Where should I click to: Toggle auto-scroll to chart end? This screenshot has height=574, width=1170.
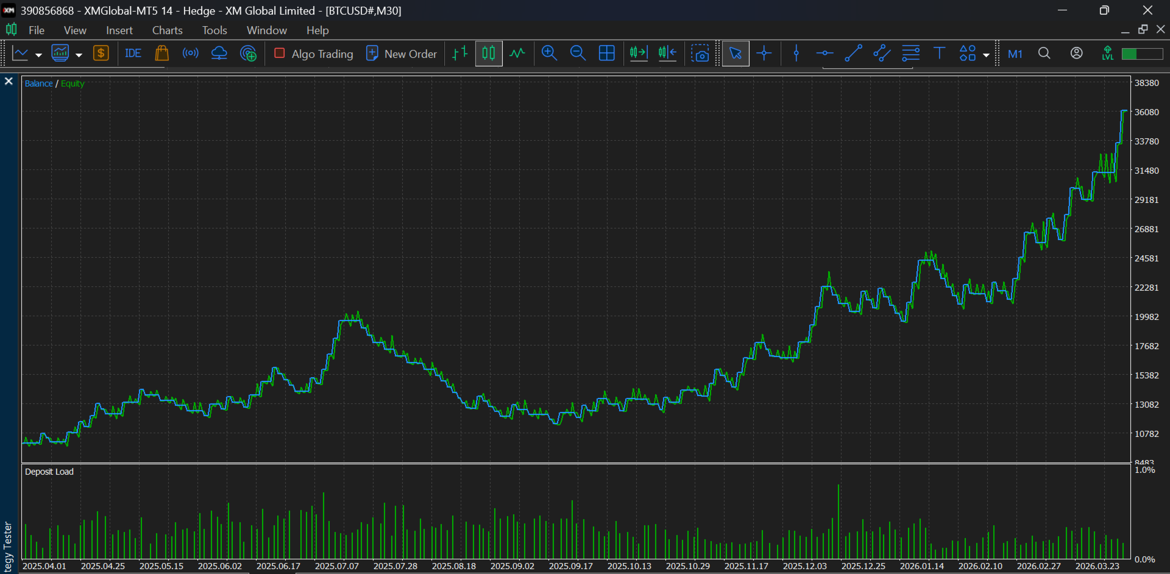pos(639,54)
